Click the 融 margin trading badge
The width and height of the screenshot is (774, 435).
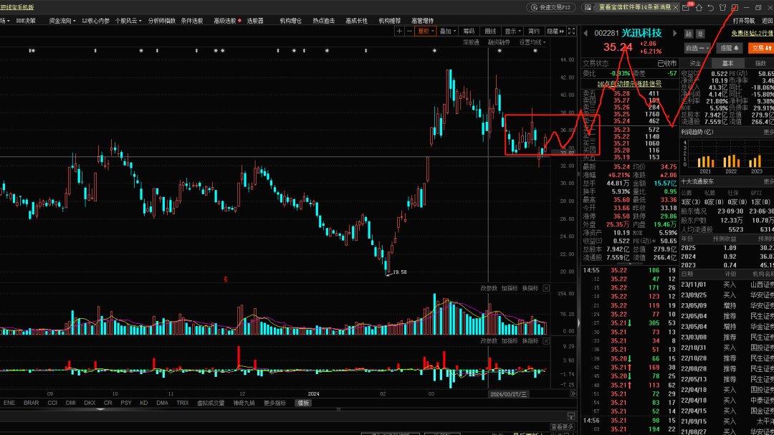point(689,34)
